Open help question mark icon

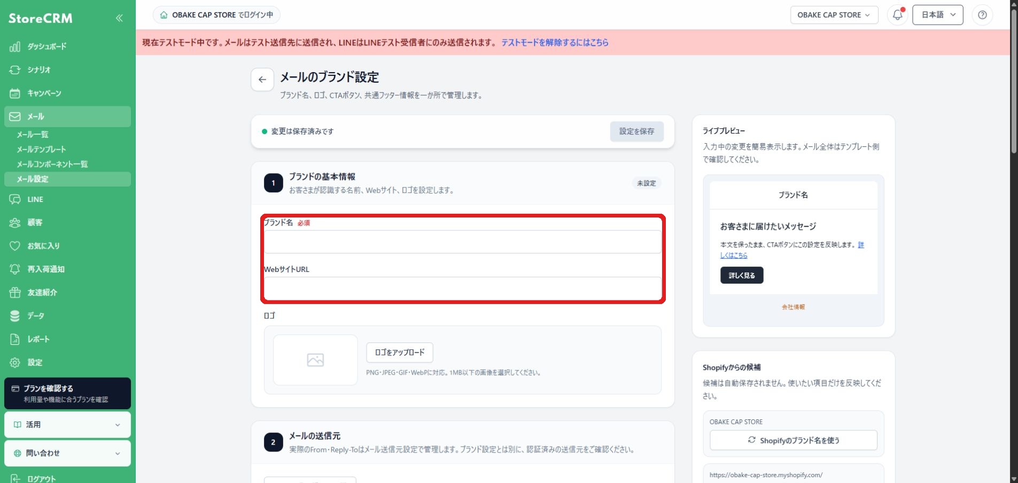[982, 15]
